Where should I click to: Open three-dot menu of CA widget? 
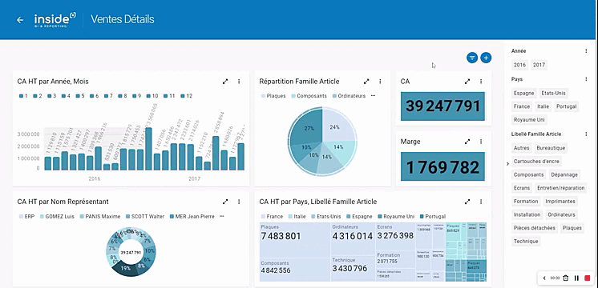point(480,82)
